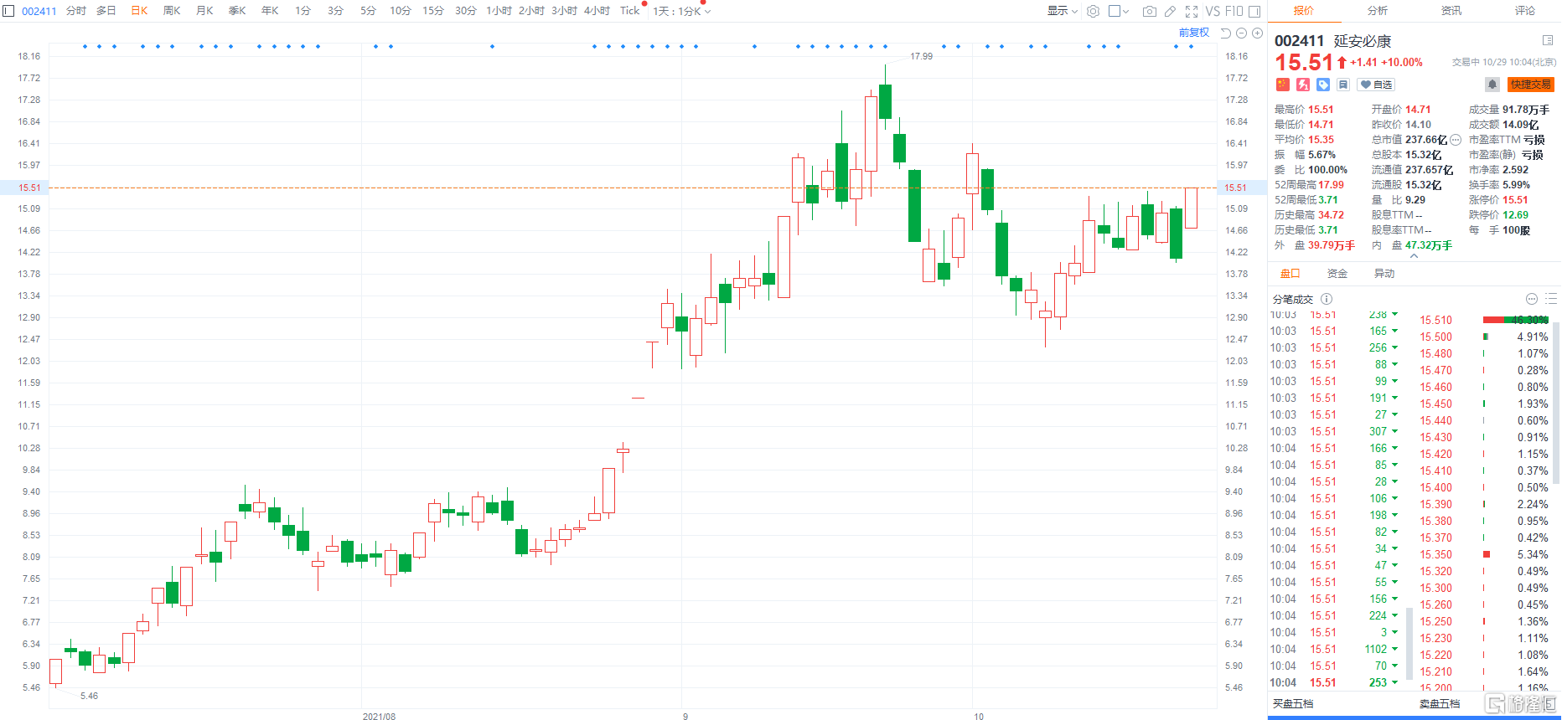Open the 分析 panel tab
Screen dimensions: 1562x720
pos(1378,11)
